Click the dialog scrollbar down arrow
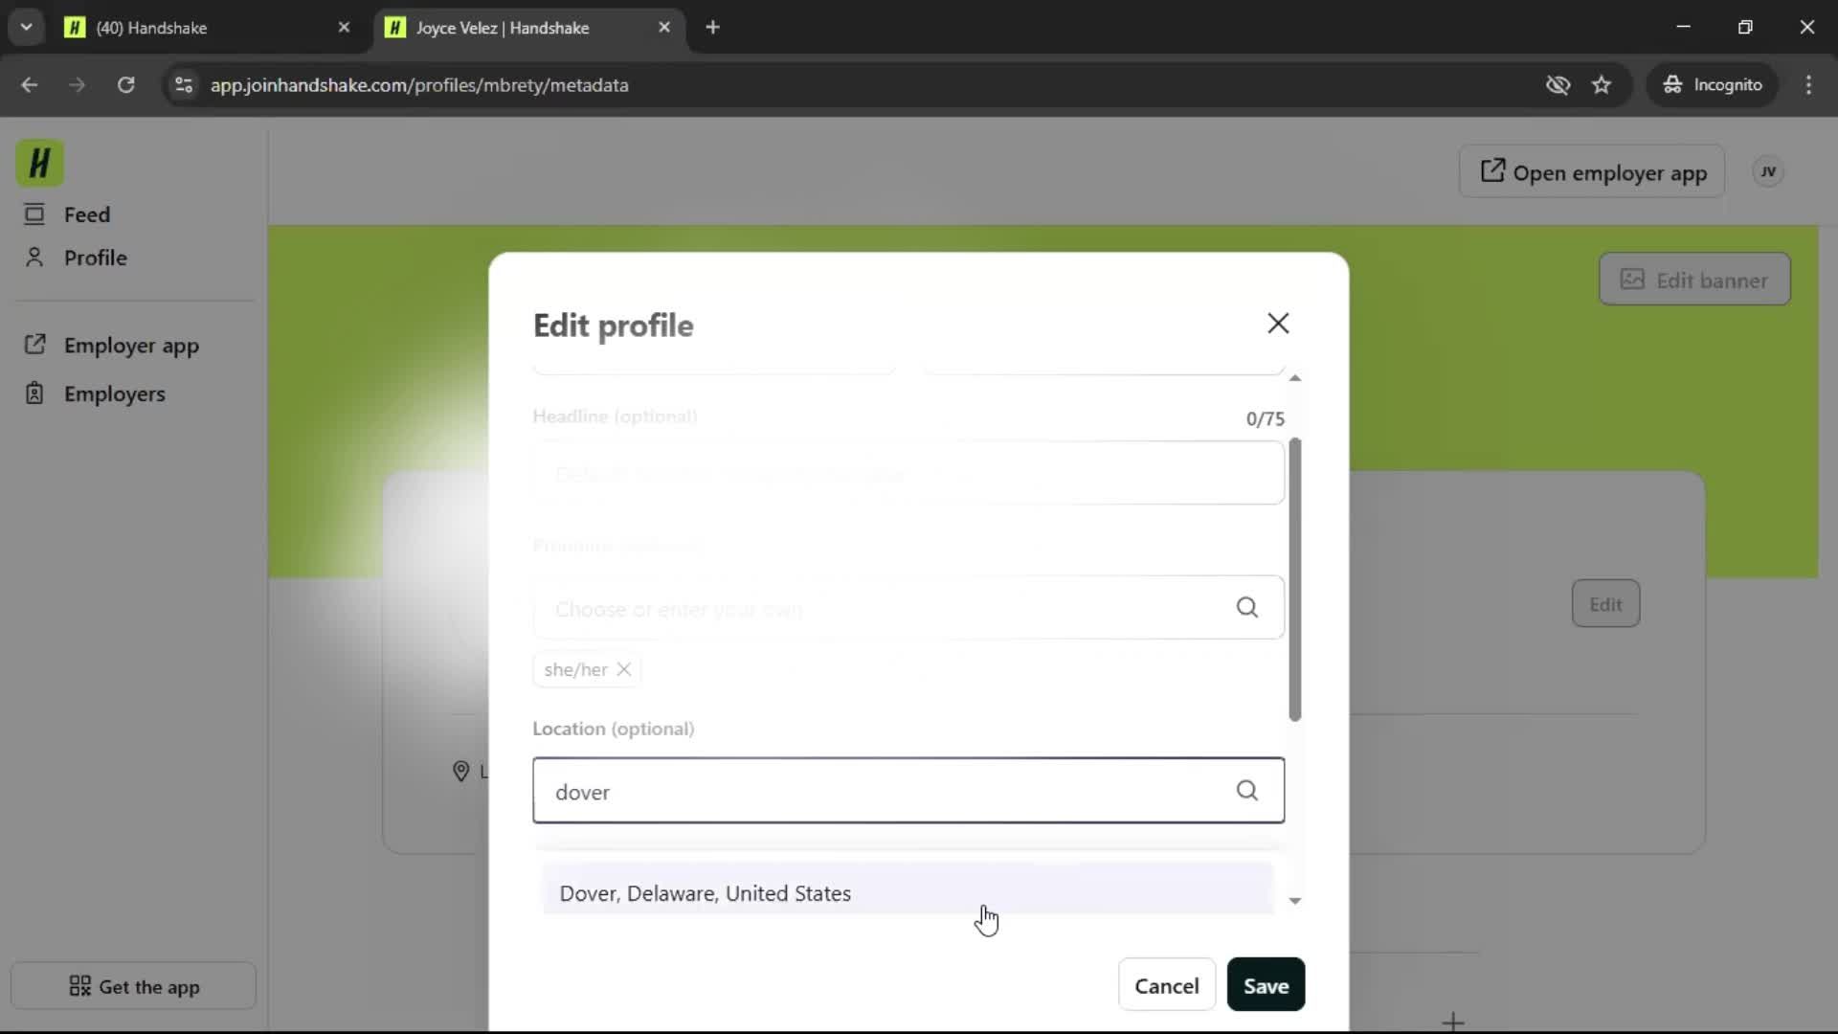1838x1034 pixels. (x=1294, y=901)
